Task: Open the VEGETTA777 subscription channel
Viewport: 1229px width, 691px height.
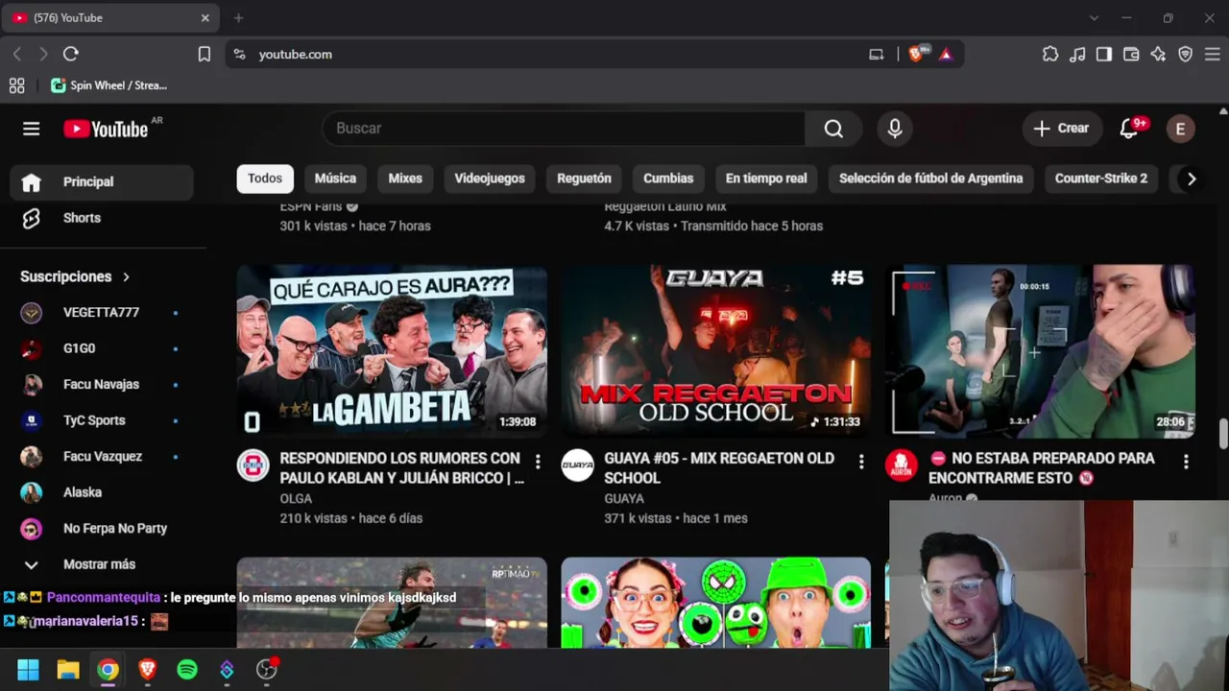Action: (x=102, y=313)
